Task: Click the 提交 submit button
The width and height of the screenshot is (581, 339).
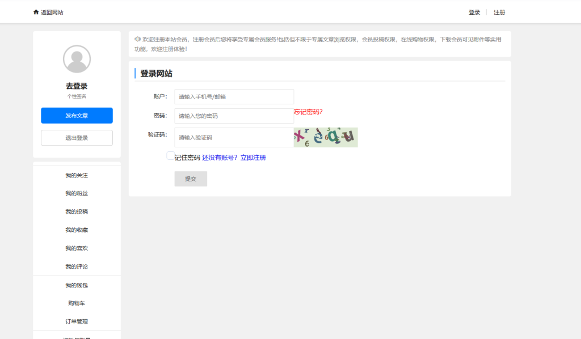Action: [191, 179]
